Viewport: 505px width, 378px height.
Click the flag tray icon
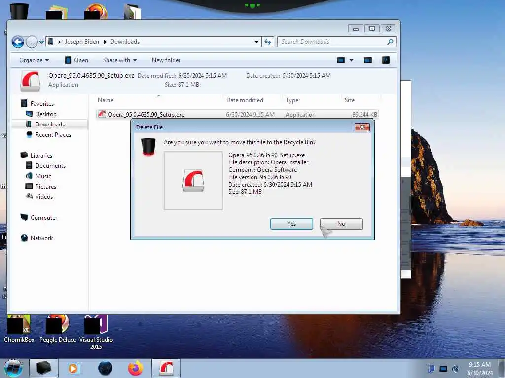[x=431, y=369]
